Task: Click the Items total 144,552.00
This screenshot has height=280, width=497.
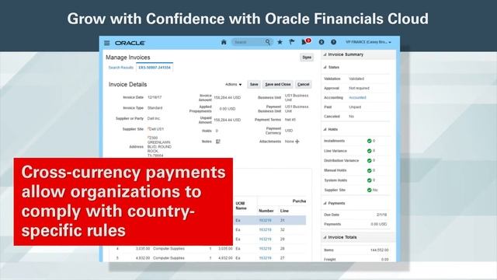Action: (x=380, y=250)
